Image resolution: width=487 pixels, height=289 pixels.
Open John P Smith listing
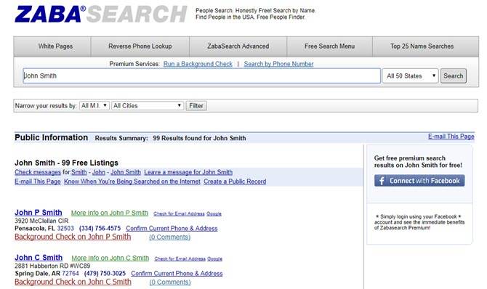[39, 213]
